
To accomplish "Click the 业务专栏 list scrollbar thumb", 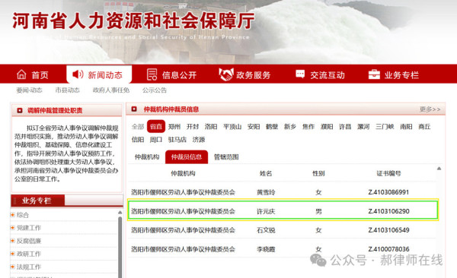I will 120,247.
